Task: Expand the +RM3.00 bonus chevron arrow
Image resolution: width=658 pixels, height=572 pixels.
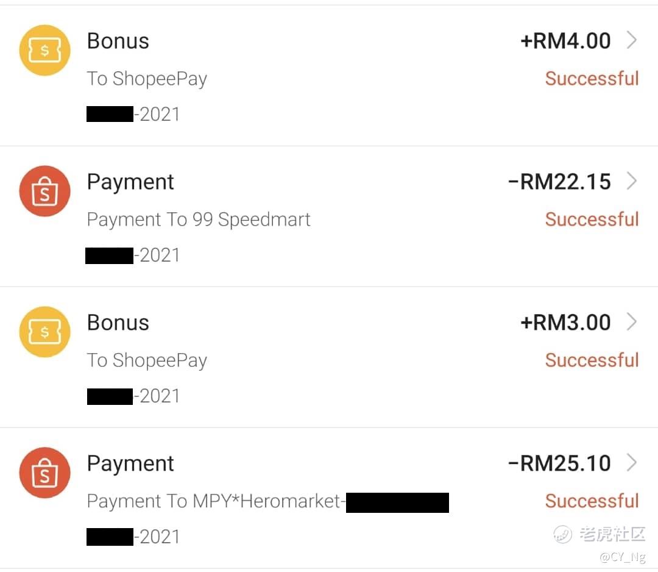Action: 632,323
